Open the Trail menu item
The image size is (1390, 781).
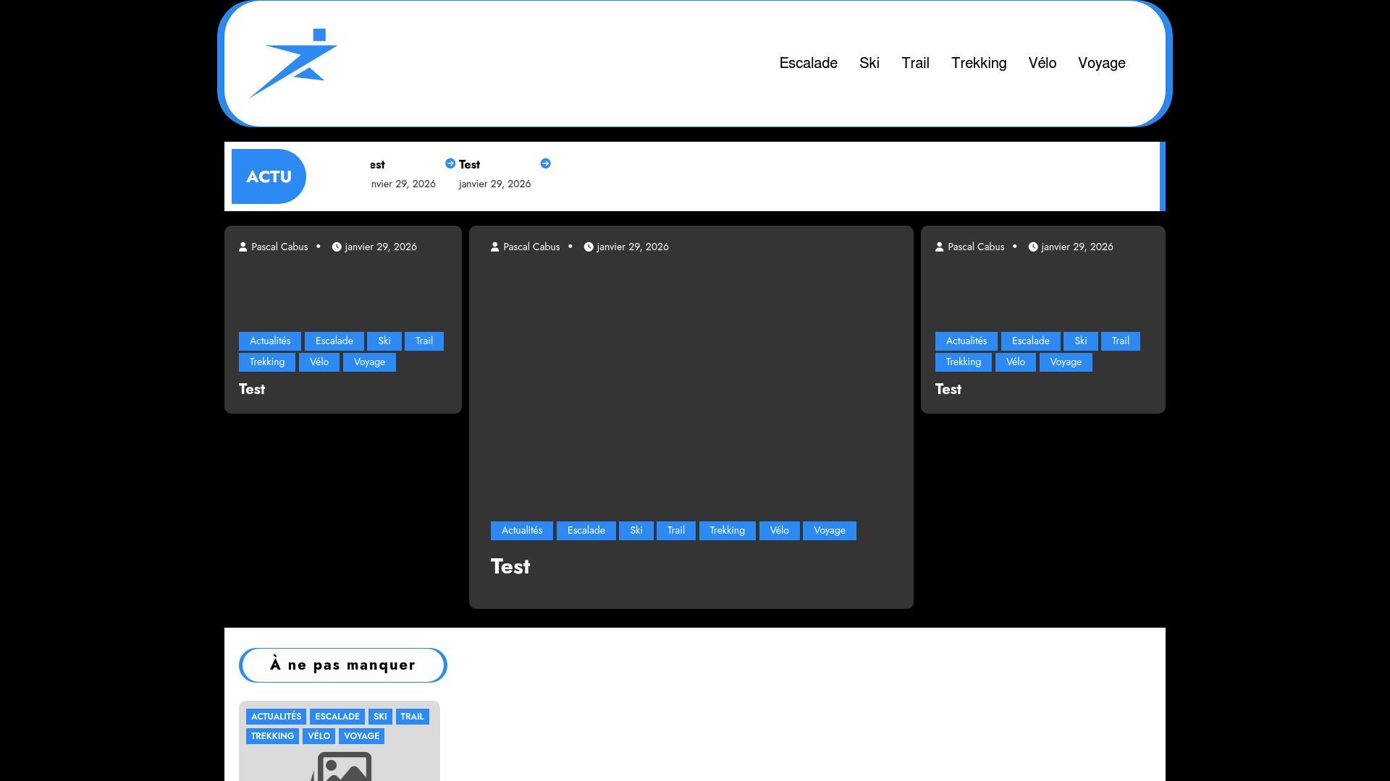click(x=915, y=64)
